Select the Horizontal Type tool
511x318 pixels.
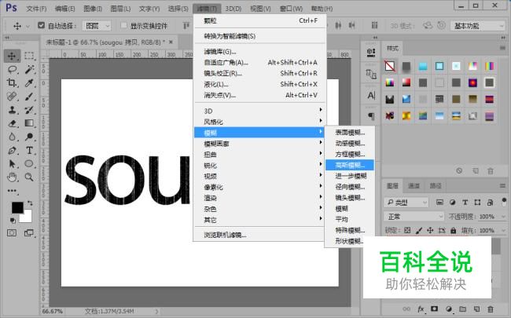tap(29, 151)
